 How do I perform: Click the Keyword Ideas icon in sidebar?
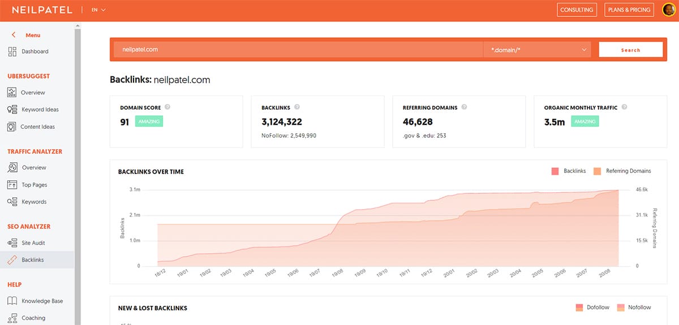[x=12, y=110]
